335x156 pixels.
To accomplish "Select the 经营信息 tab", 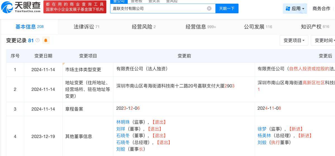I will click(x=200, y=27).
